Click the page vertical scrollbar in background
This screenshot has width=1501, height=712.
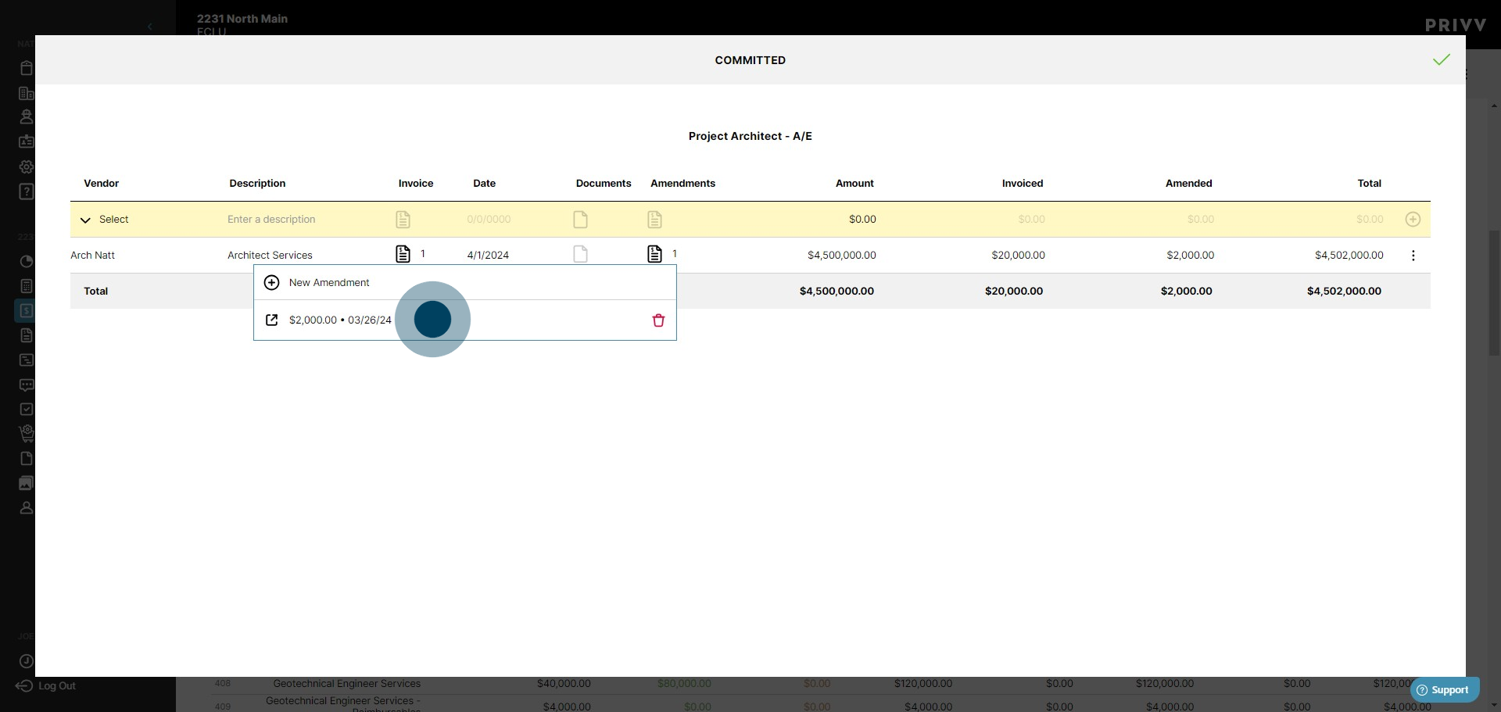point(1494,294)
